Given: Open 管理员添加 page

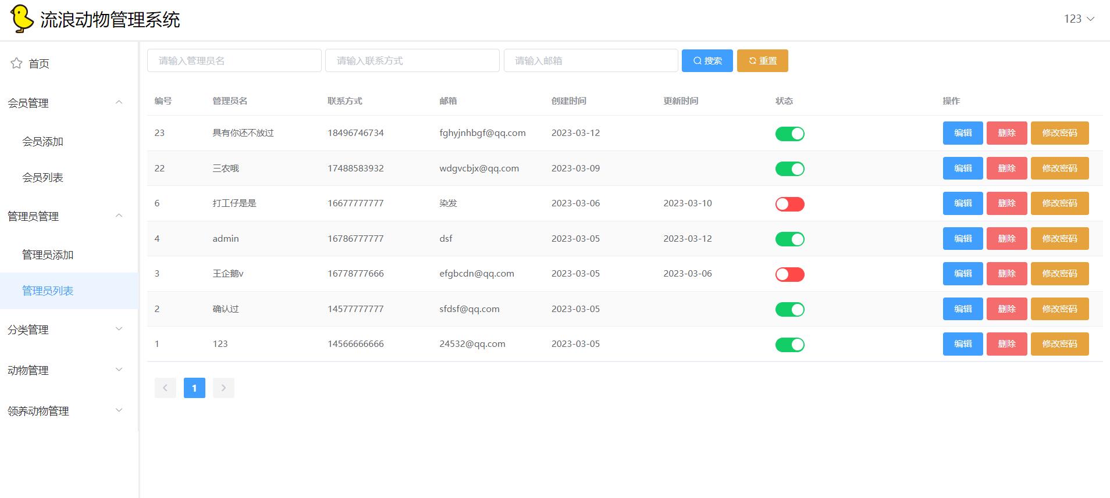Looking at the screenshot, I should (69, 255).
